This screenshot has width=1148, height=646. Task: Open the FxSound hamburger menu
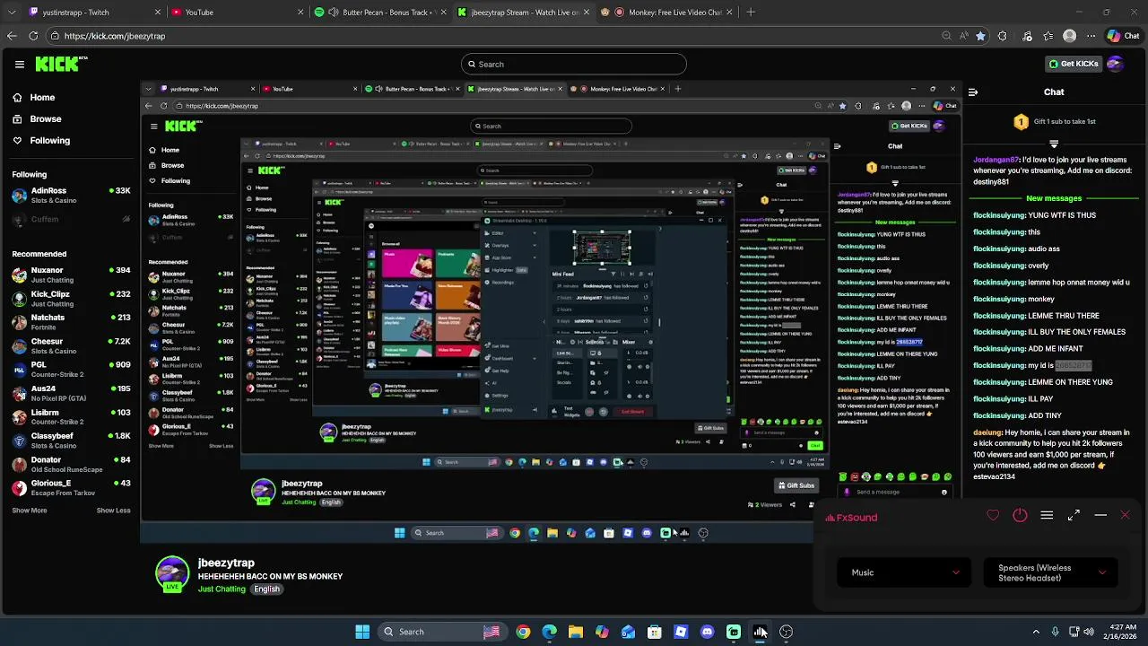1047,515
